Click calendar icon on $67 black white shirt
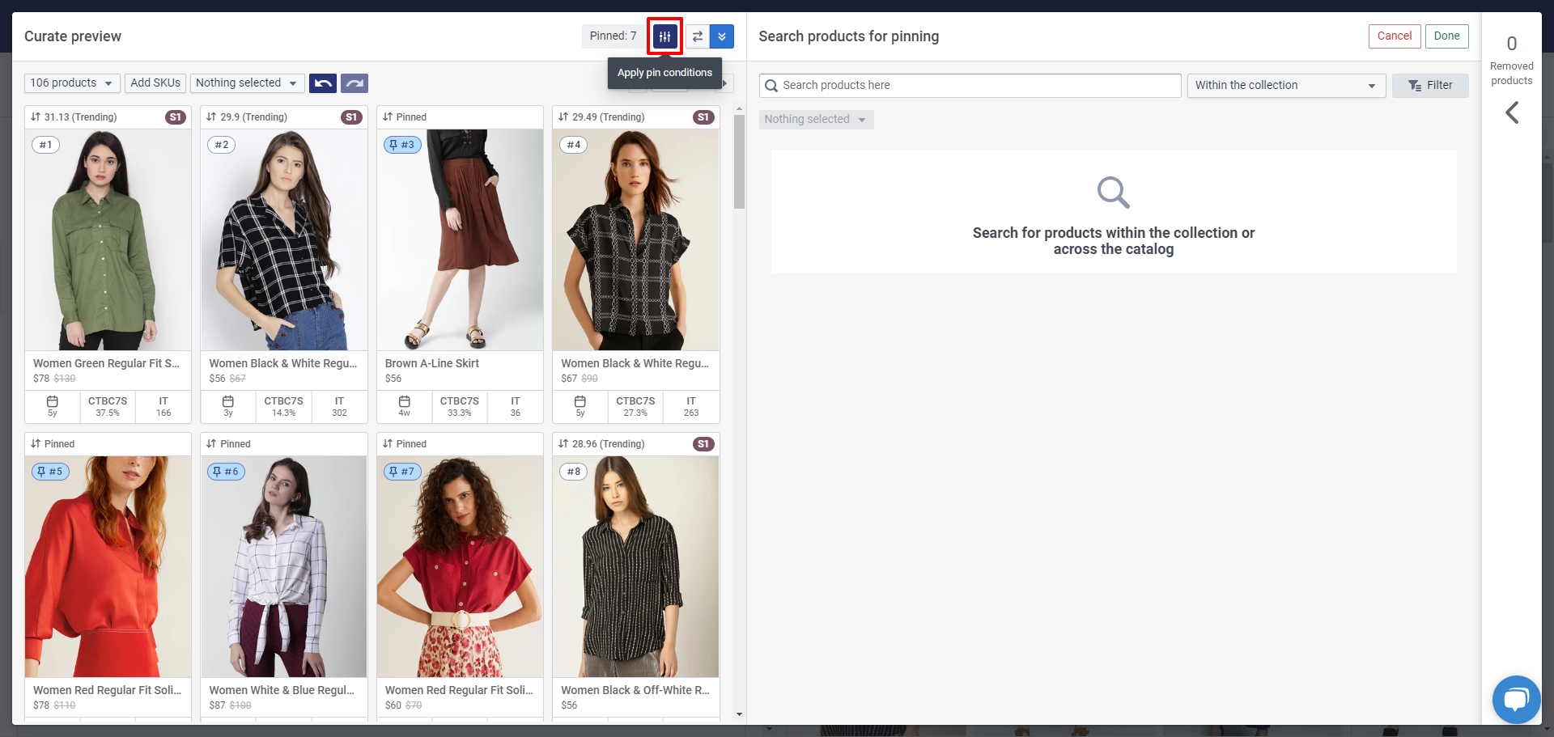Image resolution: width=1554 pixels, height=737 pixels. pyautogui.click(x=580, y=402)
